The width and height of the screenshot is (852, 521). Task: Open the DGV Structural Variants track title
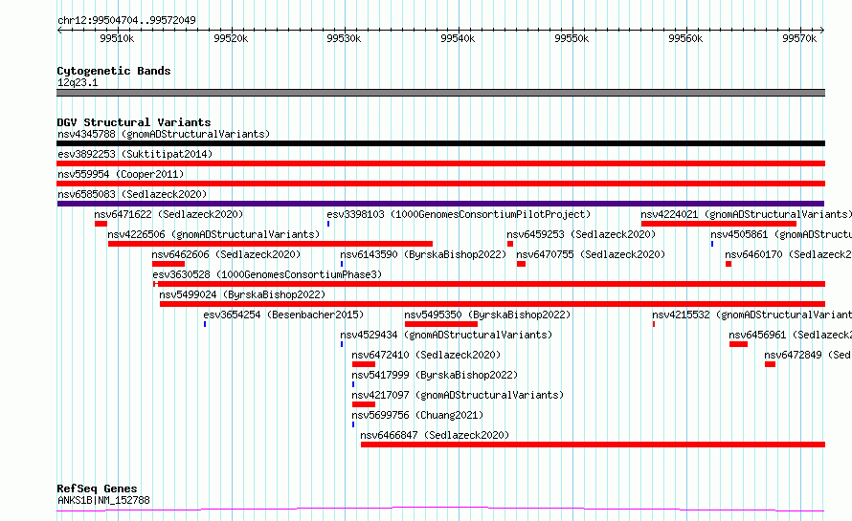pos(134,122)
